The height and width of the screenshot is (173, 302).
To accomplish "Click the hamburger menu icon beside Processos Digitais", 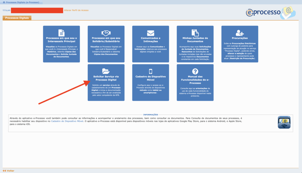I will (4, 2).
